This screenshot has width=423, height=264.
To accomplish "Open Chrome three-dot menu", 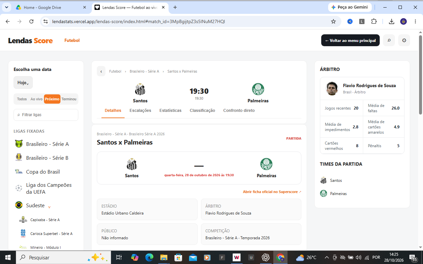I will [415, 21].
